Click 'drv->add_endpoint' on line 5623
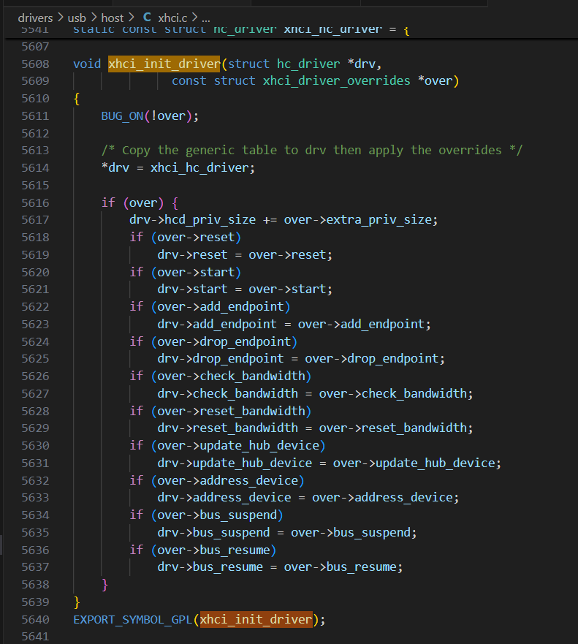The image size is (578, 644). click(217, 325)
